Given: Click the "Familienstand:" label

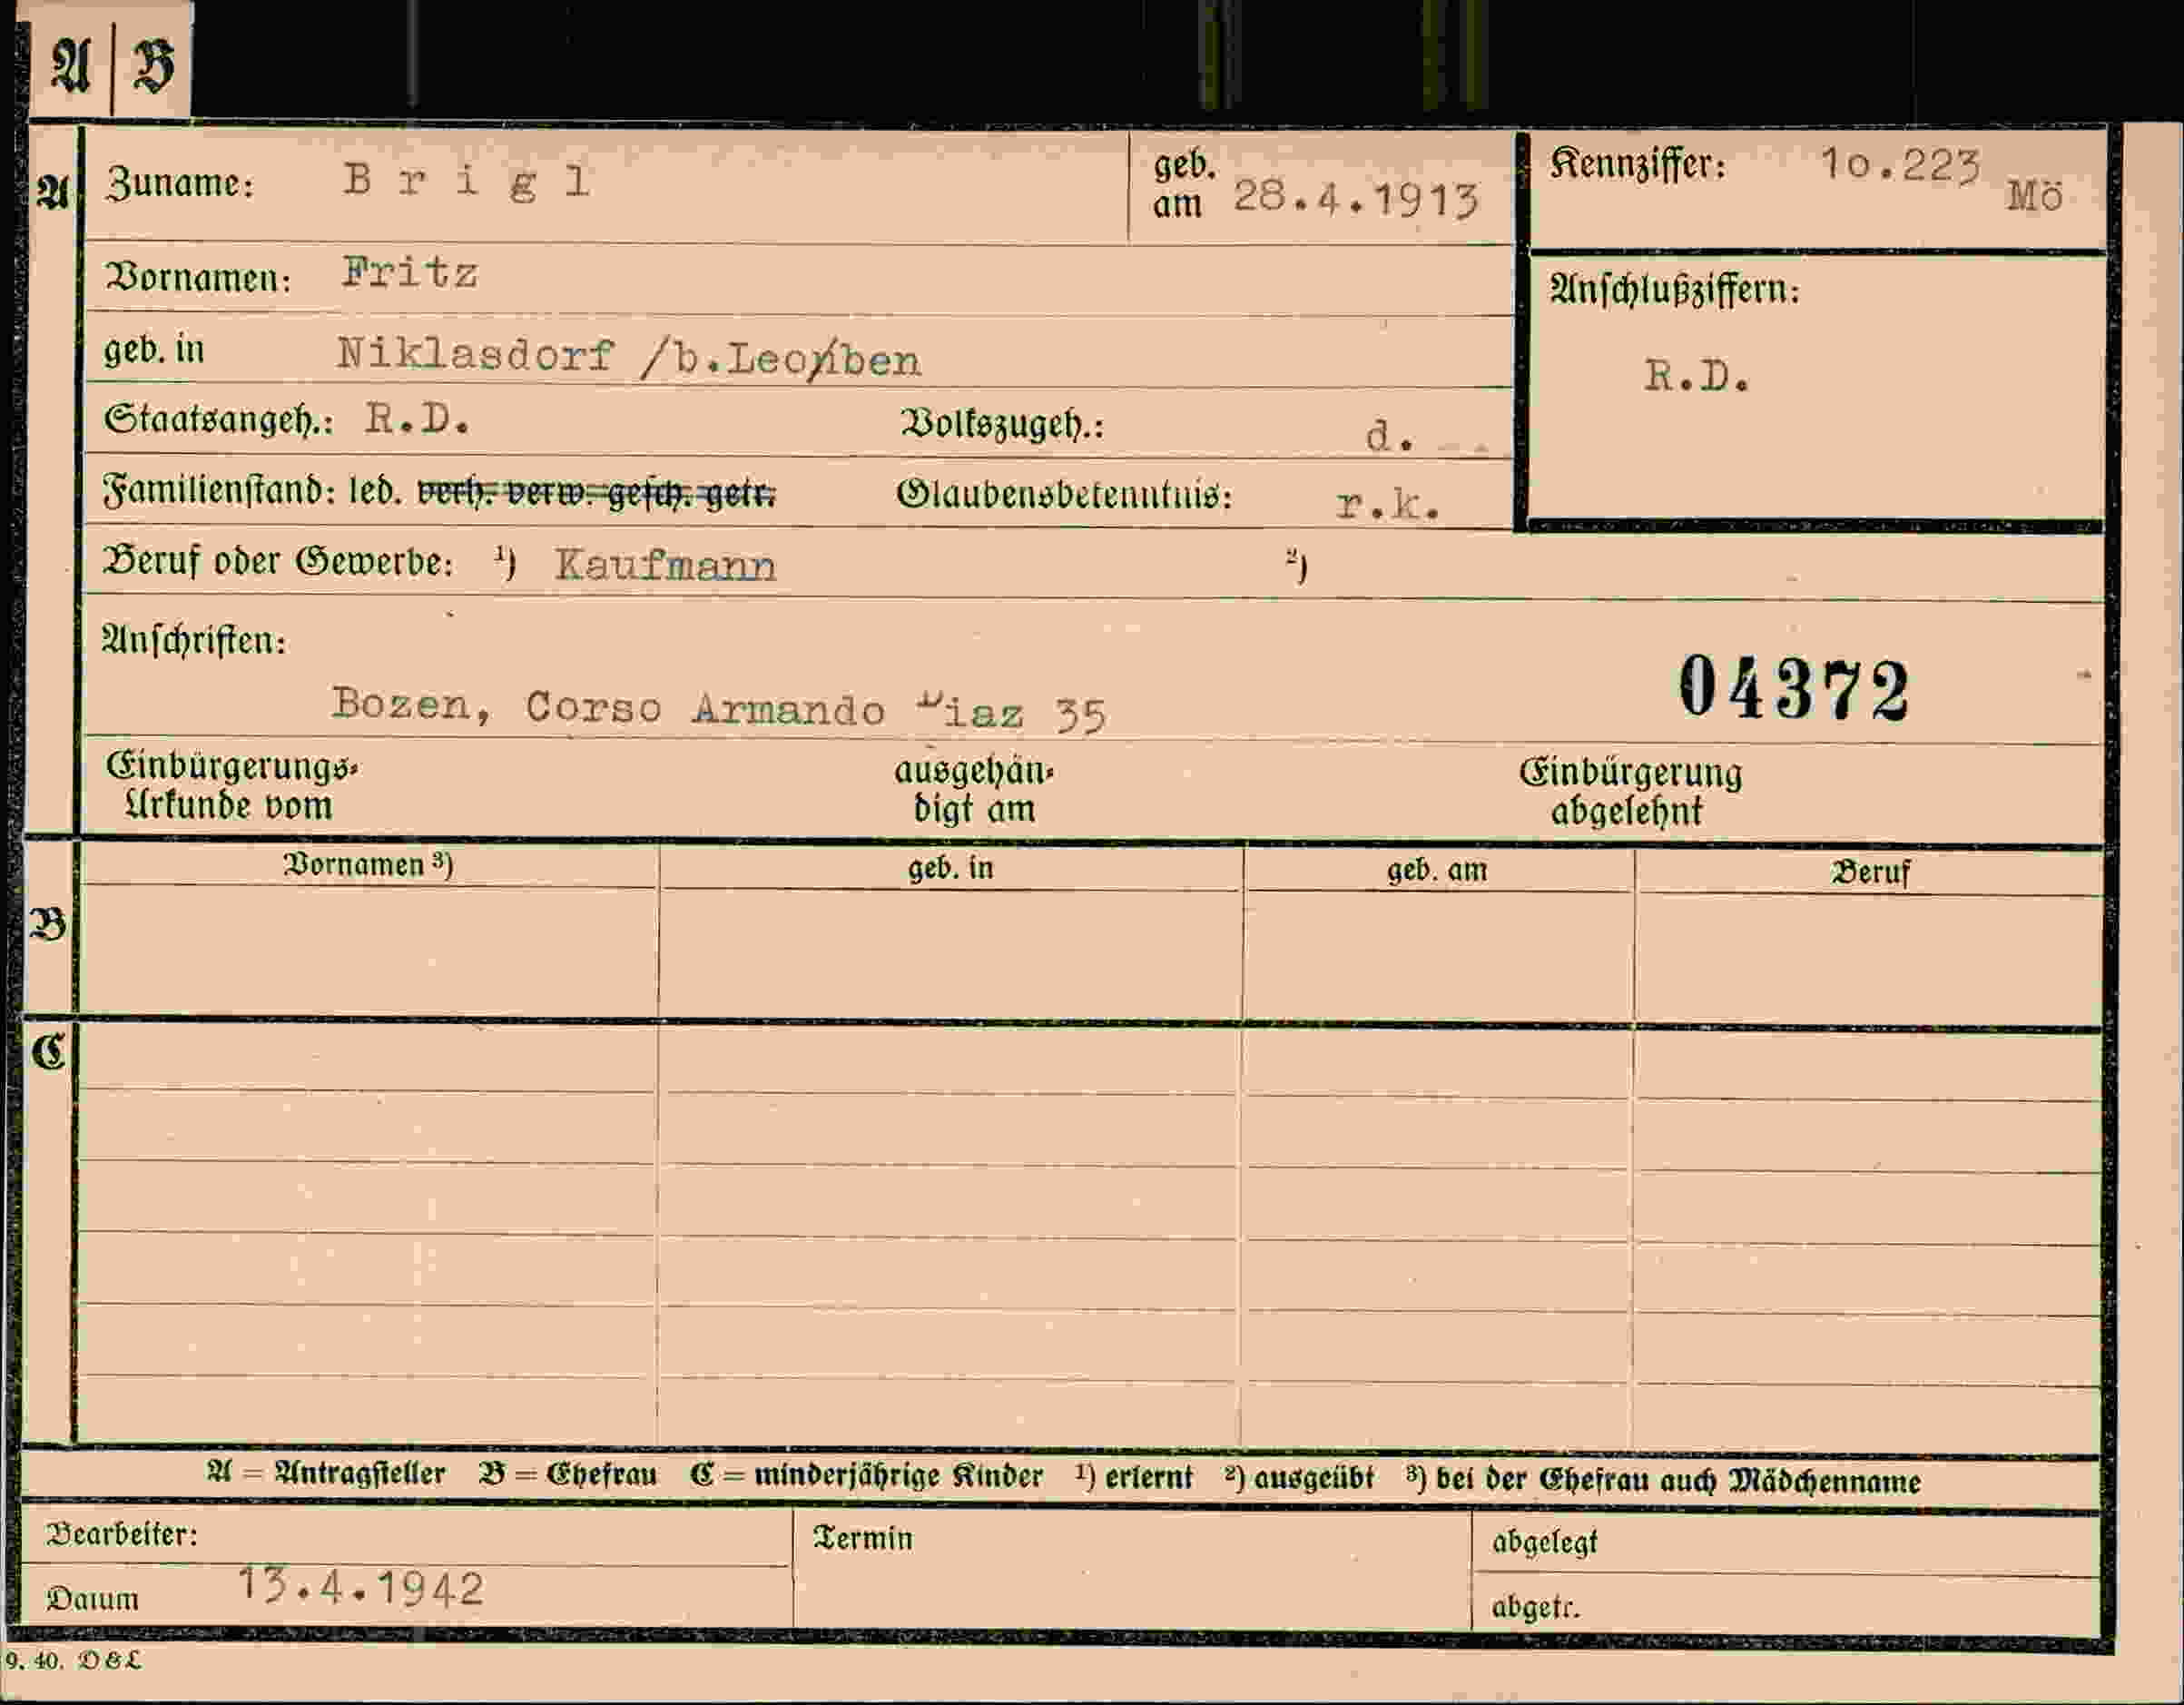Looking at the screenshot, I should pyautogui.click(x=219, y=490).
